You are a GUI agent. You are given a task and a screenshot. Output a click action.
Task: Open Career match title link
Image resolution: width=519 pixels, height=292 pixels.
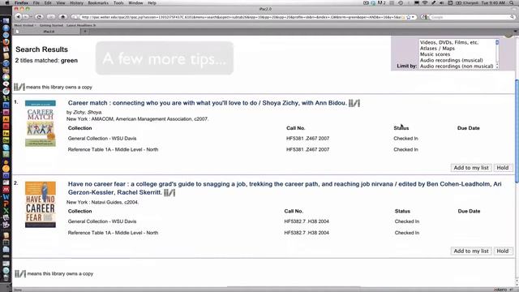[208, 103]
